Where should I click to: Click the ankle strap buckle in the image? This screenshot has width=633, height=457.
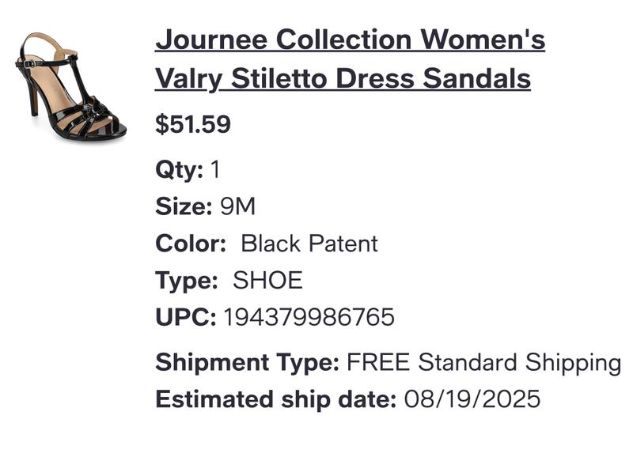pos(28,64)
